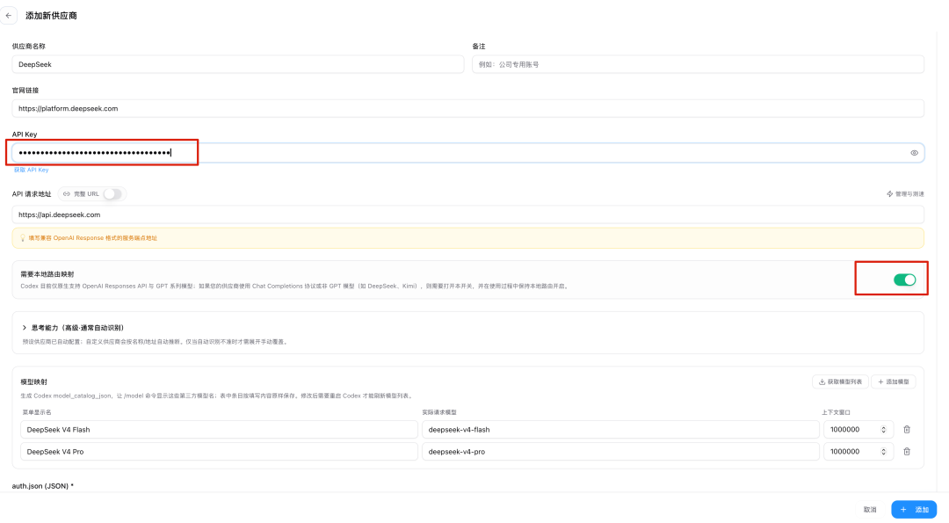Screen dimensions: 949x523
Task: Expand 思考能力 advanced section
Action: (x=73, y=328)
